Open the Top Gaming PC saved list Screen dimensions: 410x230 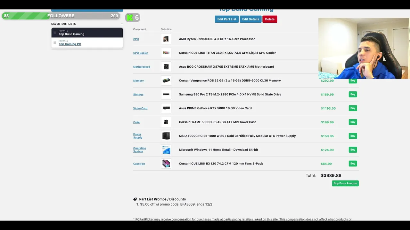[70, 44]
